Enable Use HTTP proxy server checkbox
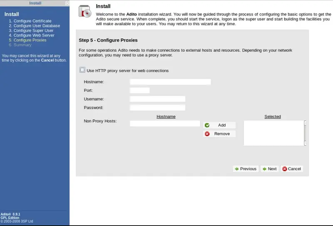 (82, 70)
